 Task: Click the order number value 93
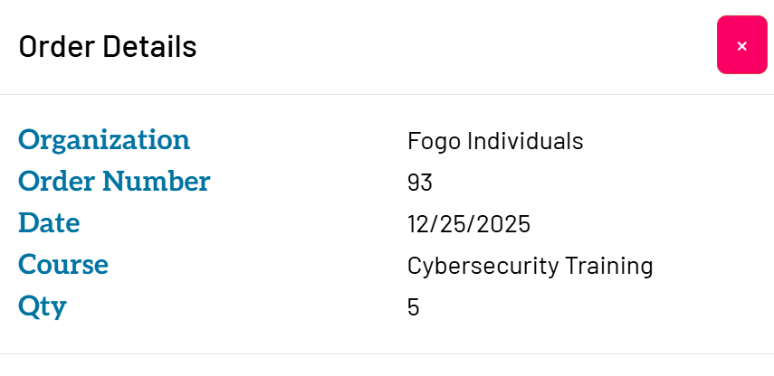pyautogui.click(x=420, y=183)
